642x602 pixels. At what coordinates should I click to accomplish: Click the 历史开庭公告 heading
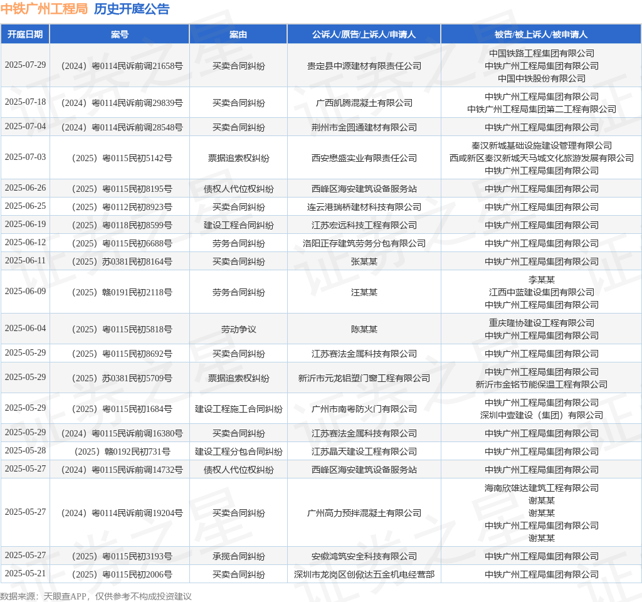(x=132, y=9)
